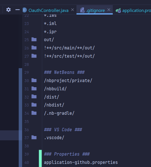151x167 pixels.
Task: Click the folder gutter icon on line 25
Action: [x=34, y=39]
